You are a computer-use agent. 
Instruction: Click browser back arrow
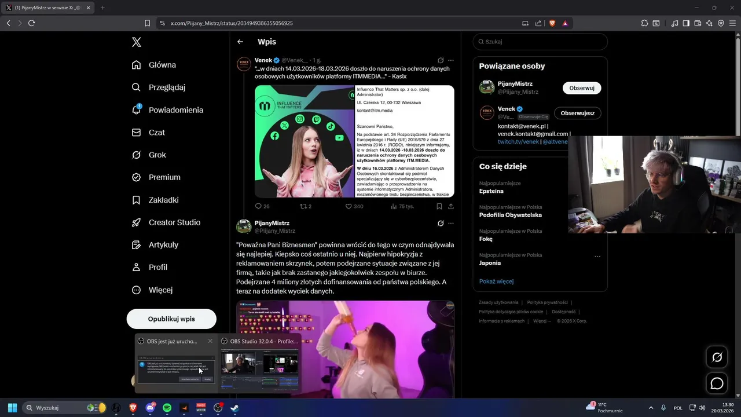(8, 23)
